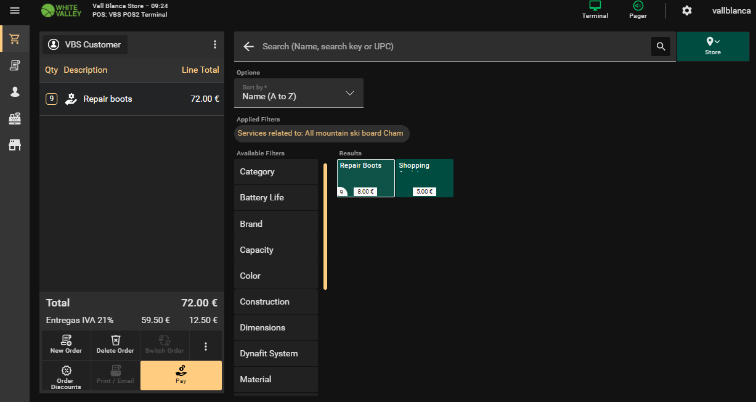Image resolution: width=756 pixels, height=402 pixels.
Task: Open the Store location dropdown
Action: [x=713, y=46]
